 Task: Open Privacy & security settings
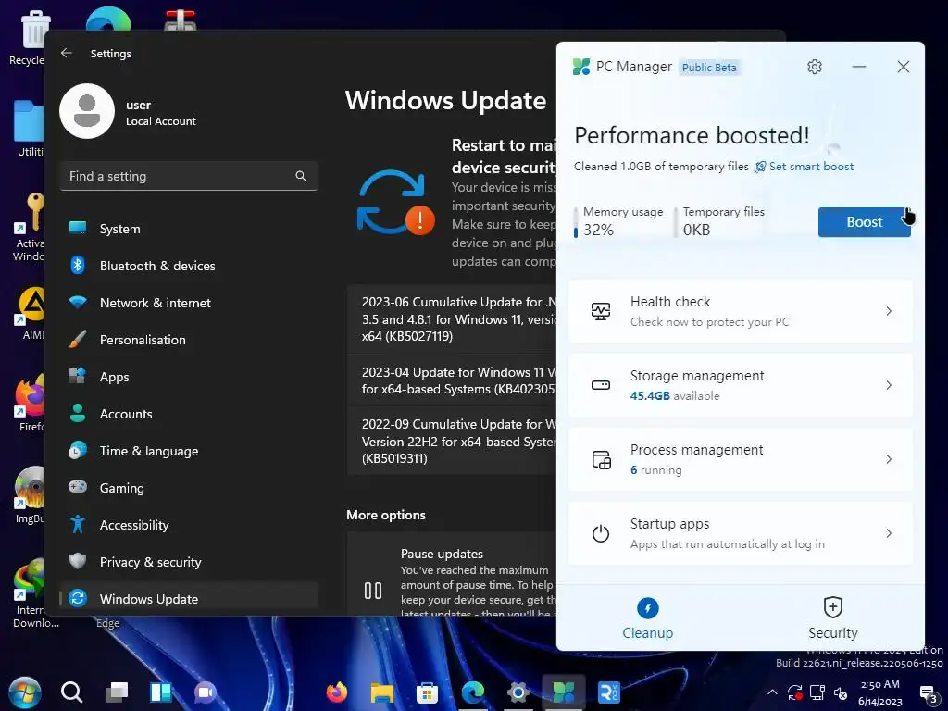click(189, 562)
